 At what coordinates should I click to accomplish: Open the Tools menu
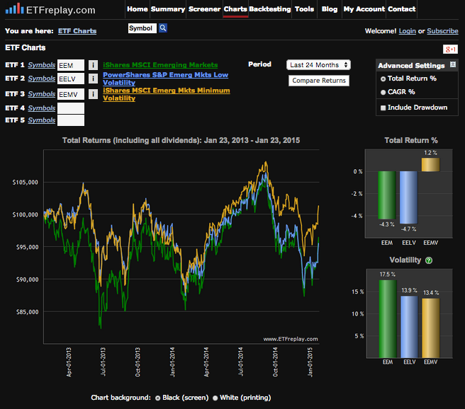304,9
